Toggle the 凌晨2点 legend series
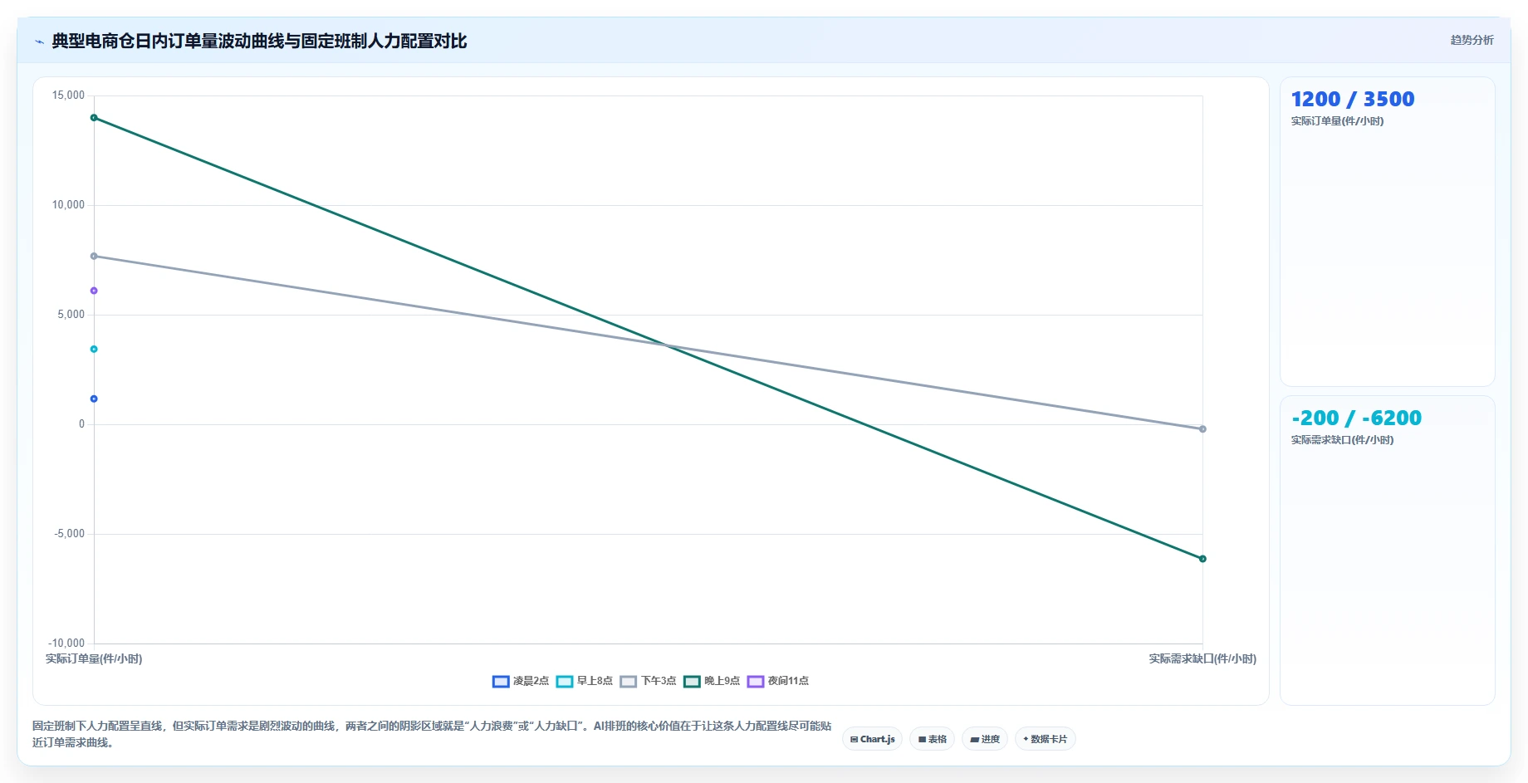Screen dimensions: 1528x783 [x=521, y=681]
